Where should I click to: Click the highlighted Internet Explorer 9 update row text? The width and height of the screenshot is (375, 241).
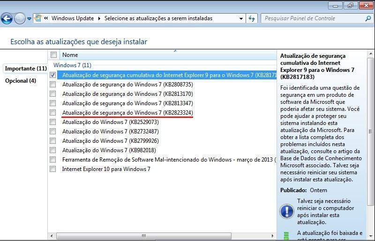tap(169, 75)
